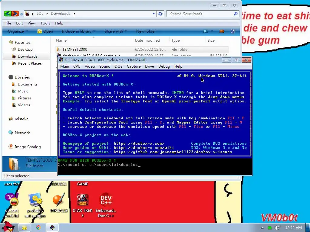310x232 pixels.
Task: Sort by the Type column header
Action: coord(176,40)
